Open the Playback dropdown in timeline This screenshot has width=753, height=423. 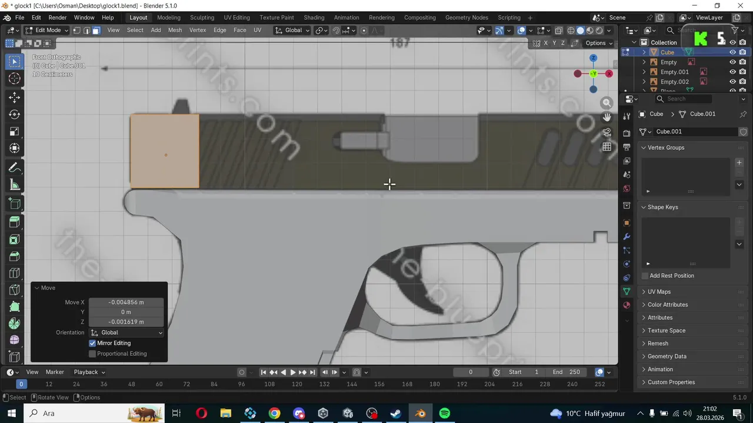(89, 372)
